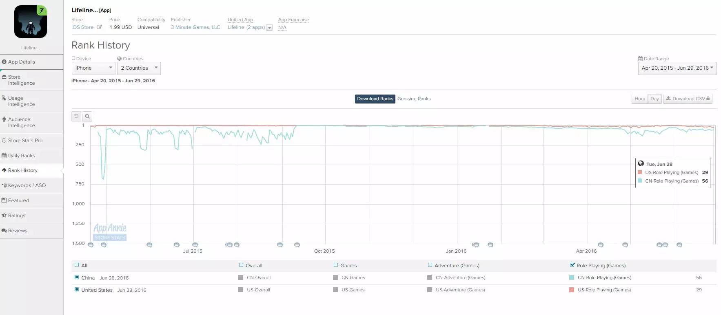Click the CN-Games gray color swatch
The image size is (721, 315).
coord(335,278)
